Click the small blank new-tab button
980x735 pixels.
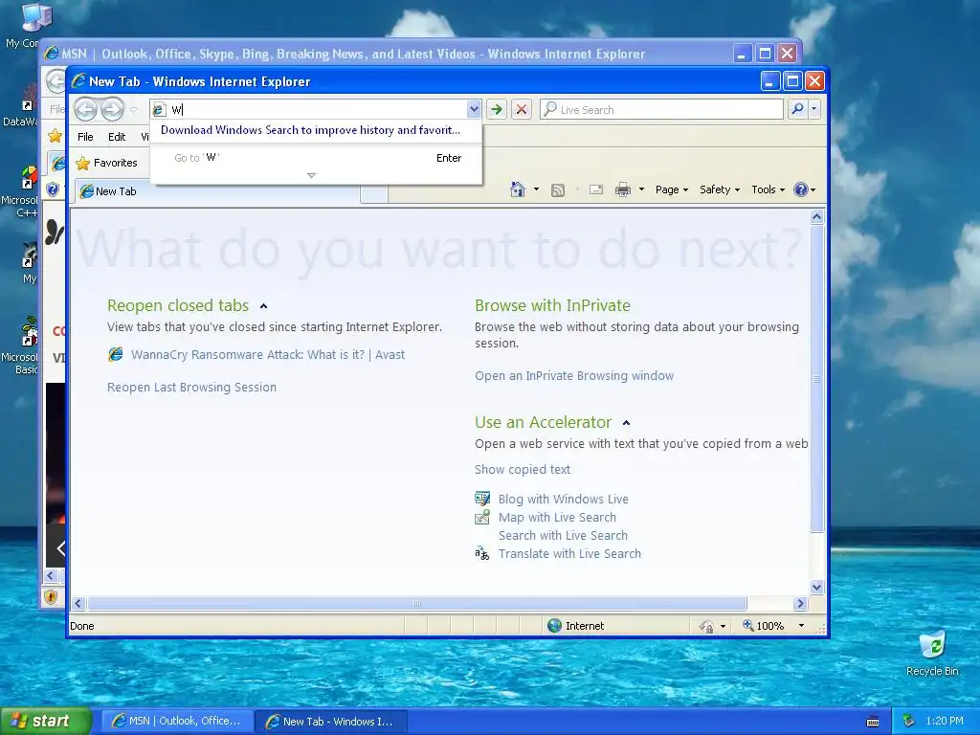pos(374,194)
